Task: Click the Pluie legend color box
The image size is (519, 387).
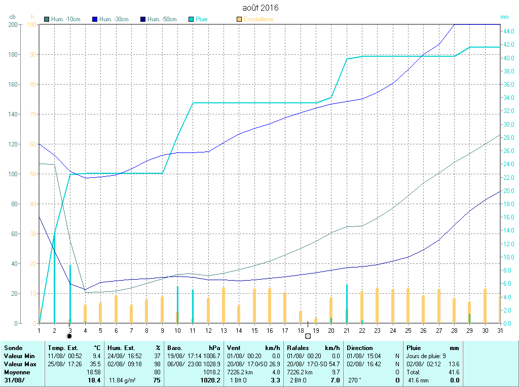Action: pos(191,19)
